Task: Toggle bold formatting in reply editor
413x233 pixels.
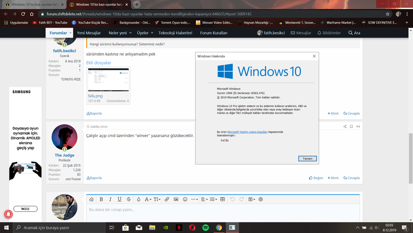Action: tap(101, 199)
